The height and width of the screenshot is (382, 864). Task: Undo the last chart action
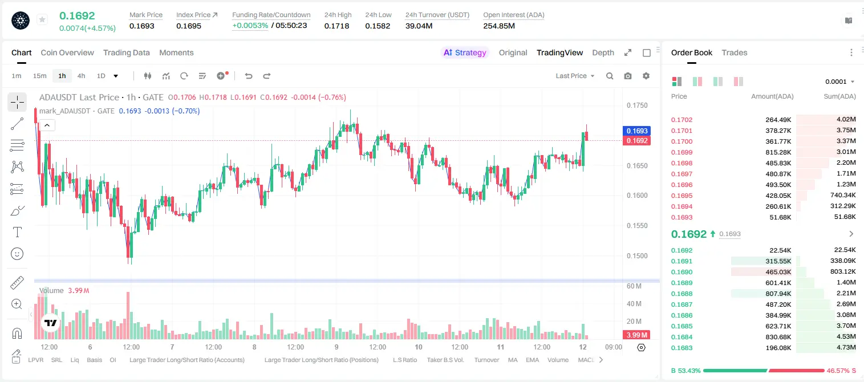pos(249,76)
